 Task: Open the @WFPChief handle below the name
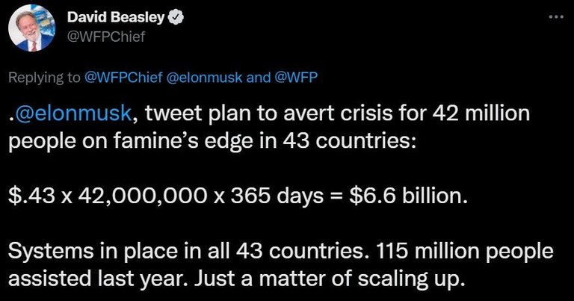[x=106, y=37]
